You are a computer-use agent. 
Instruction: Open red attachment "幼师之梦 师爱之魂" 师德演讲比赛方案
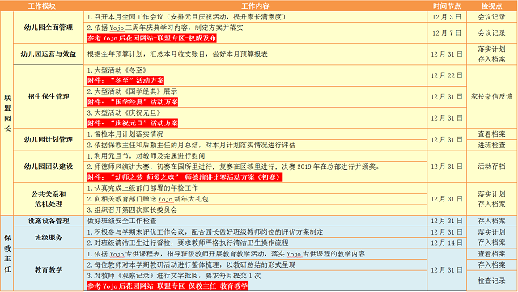click(185, 177)
